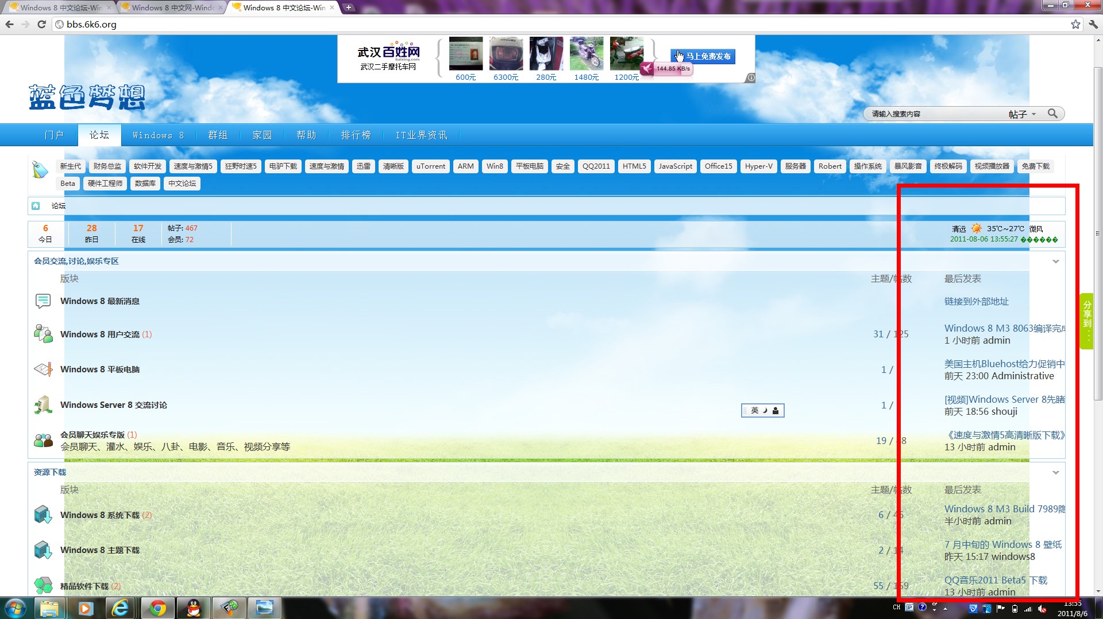Select 论坛 navigation tab
Viewport: 1103px width, 619px height.
99,135
